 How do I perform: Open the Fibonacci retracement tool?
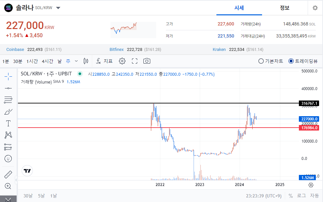tap(8, 100)
